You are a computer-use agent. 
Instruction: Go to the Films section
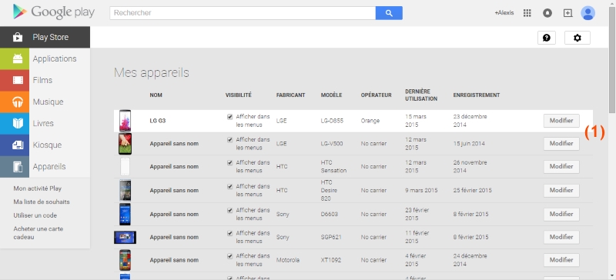click(45, 81)
